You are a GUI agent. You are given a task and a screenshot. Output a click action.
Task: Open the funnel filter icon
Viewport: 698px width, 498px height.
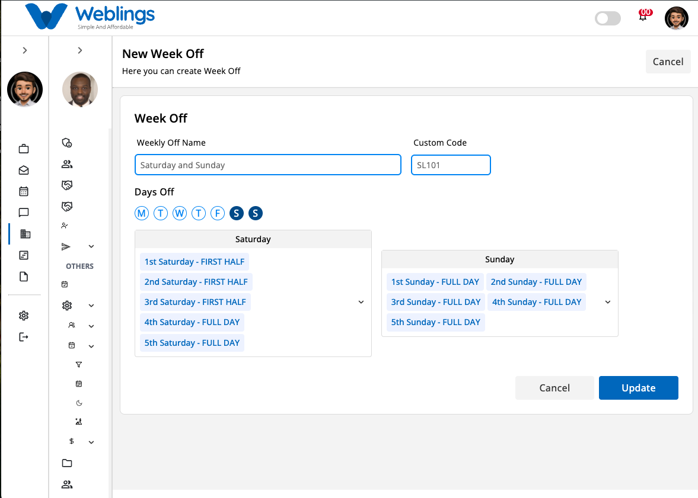tap(79, 365)
